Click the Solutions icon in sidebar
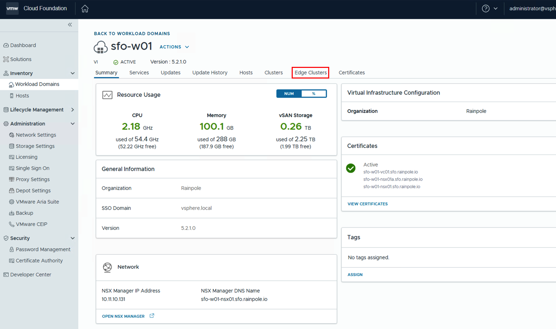 (6, 59)
